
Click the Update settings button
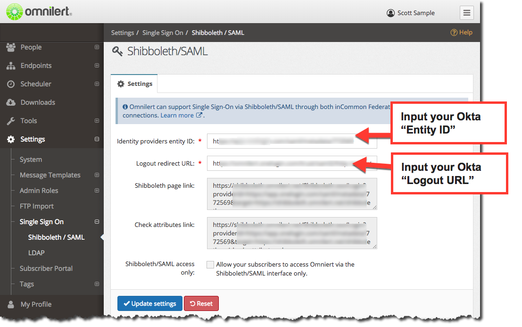point(150,304)
